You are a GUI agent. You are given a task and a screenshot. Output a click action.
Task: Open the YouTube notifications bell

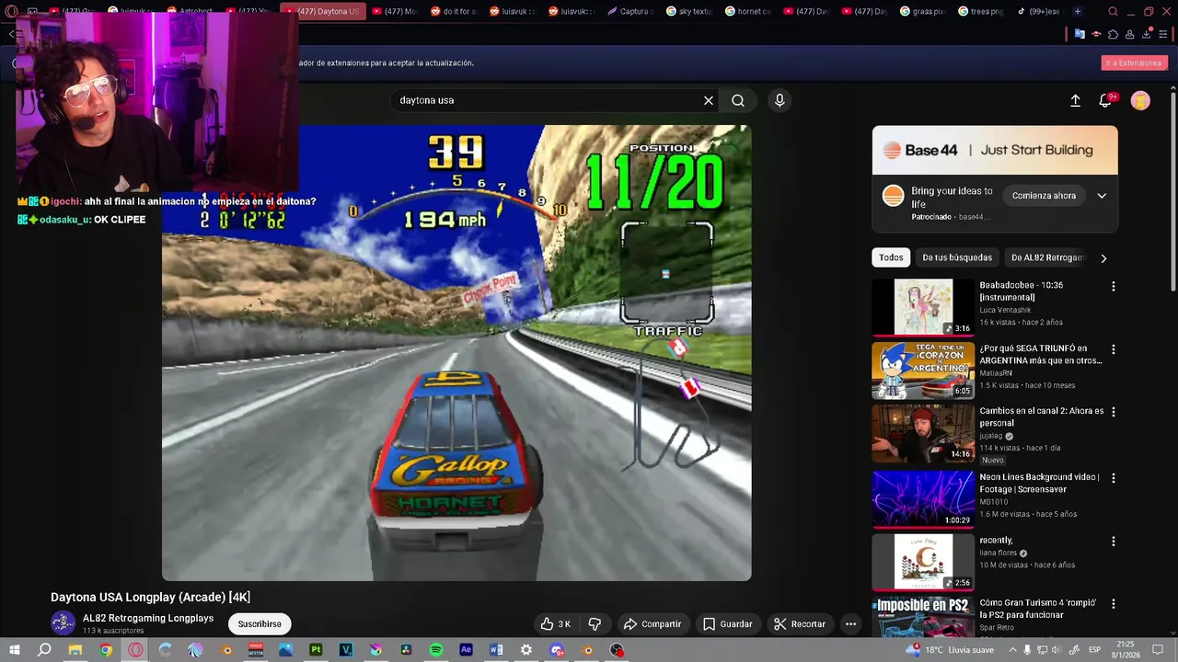[x=1106, y=100]
